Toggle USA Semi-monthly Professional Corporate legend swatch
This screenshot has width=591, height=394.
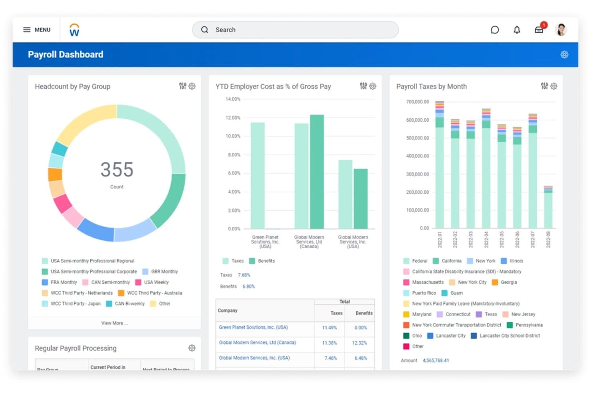coord(45,272)
